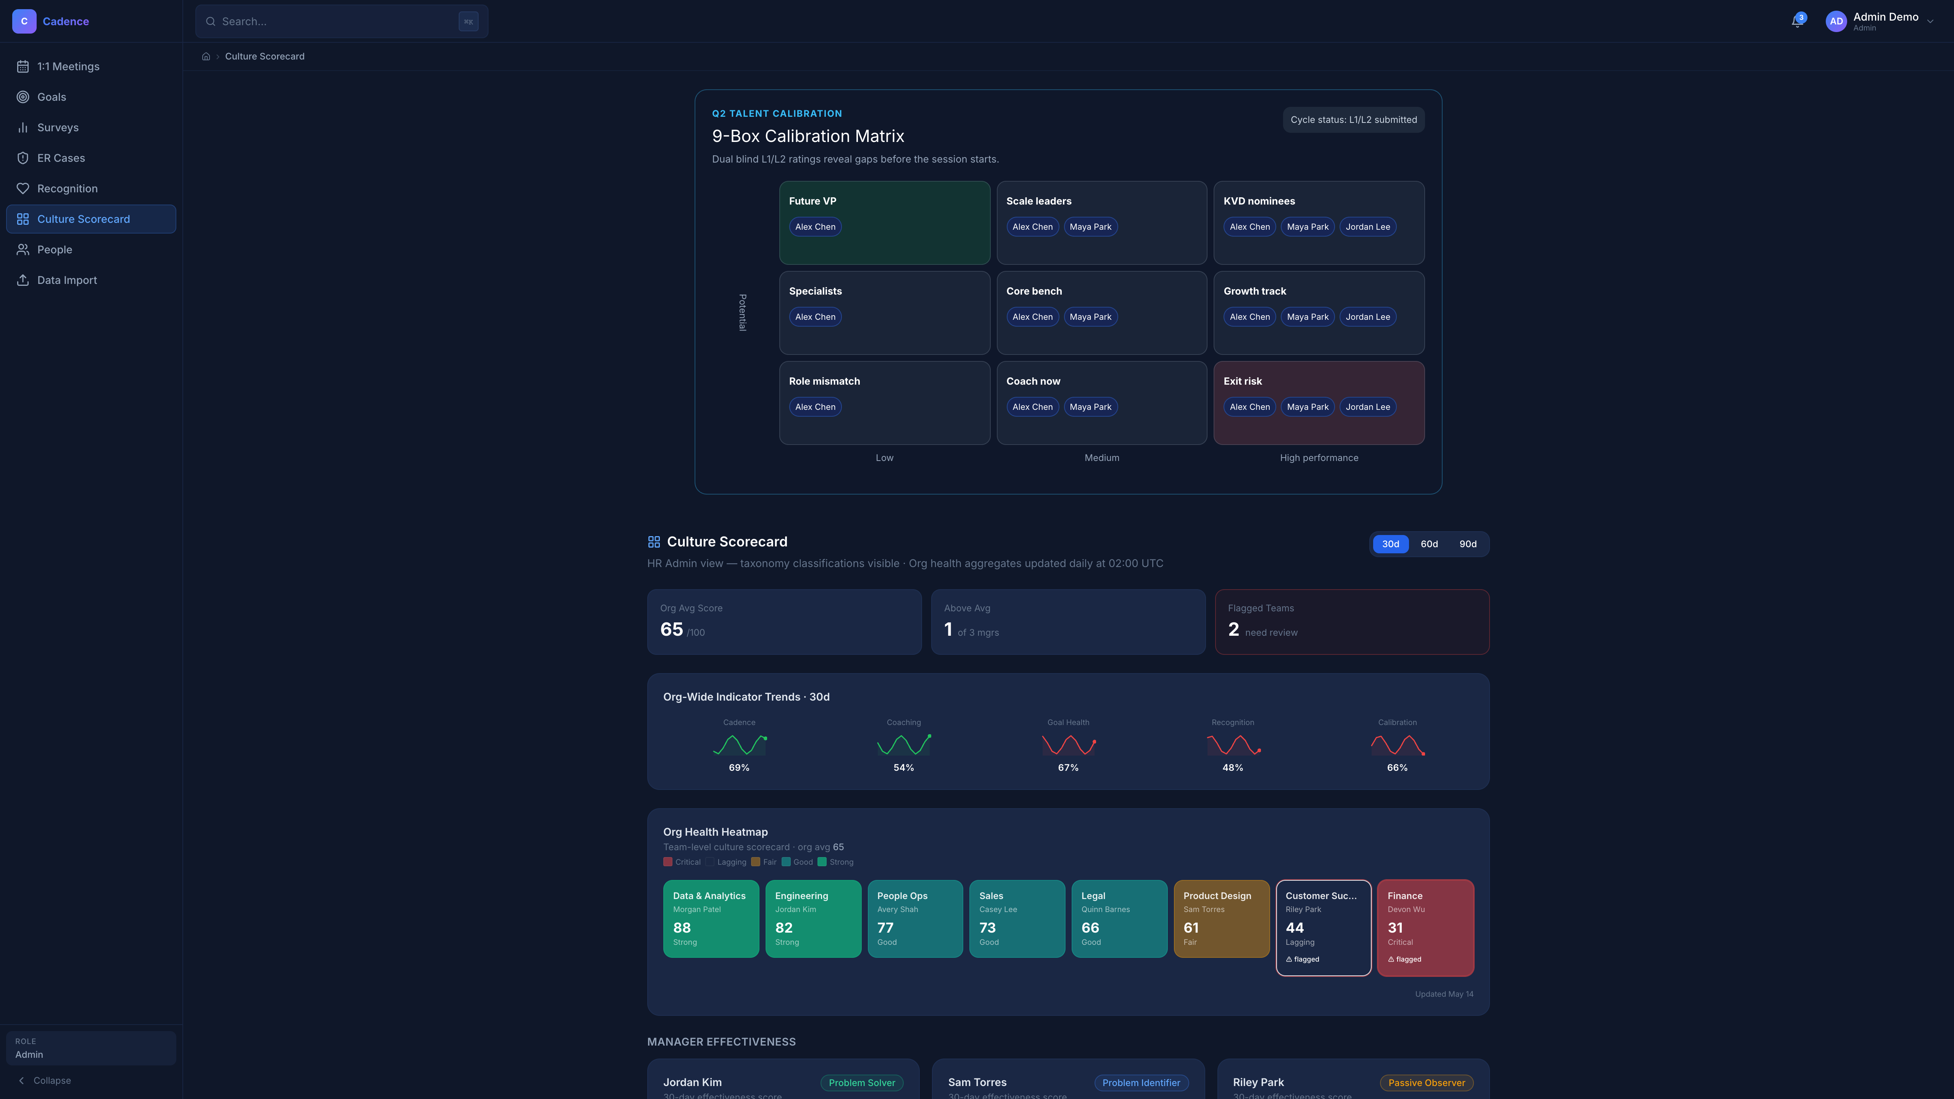This screenshot has height=1099, width=1954.
Task: Open 1:1 Meetings calendar icon
Action: click(x=23, y=67)
